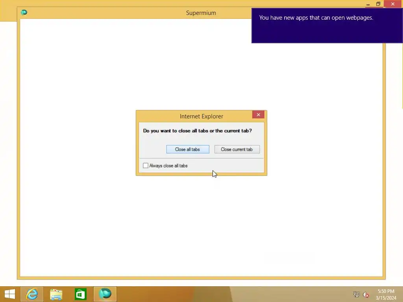Open File Explorer from taskbar

pos(56,294)
